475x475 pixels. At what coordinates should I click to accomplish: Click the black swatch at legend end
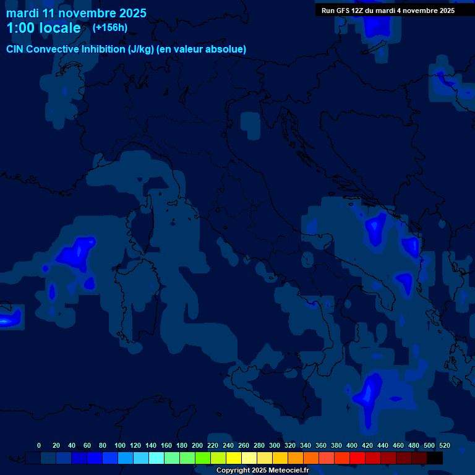click(x=435, y=458)
